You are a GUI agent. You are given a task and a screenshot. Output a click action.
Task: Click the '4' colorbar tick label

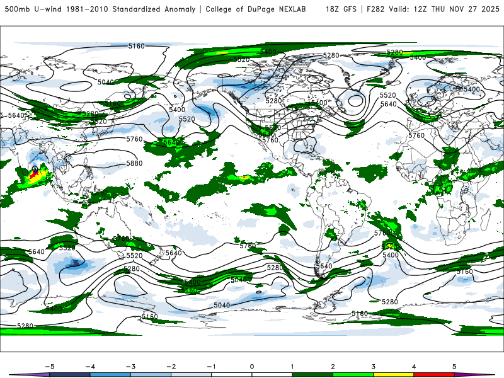[414, 367]
